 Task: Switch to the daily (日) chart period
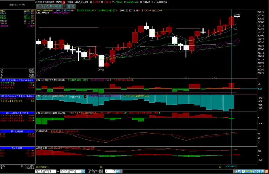(x=64, y=6)
